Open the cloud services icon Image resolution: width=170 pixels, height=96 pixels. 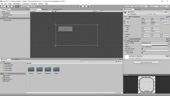[136, 6]
